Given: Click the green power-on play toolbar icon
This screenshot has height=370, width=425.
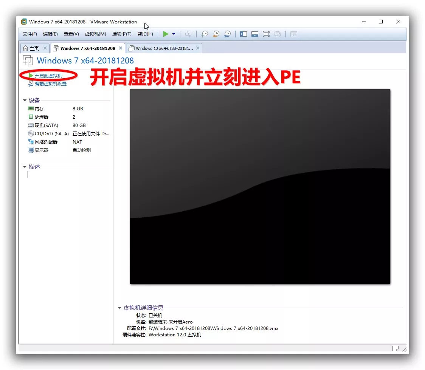Looking at the screenshot, I should pos(166,34).
